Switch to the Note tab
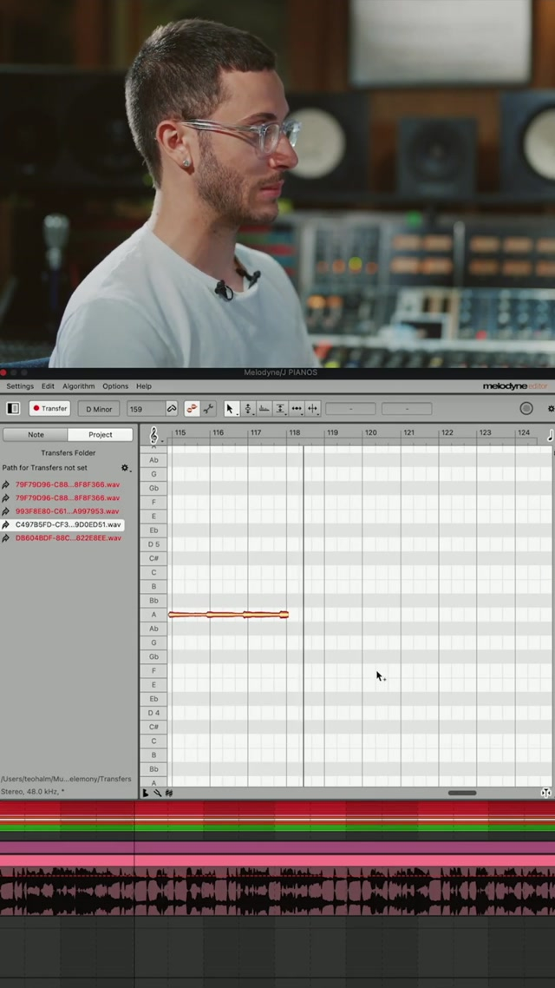Viewport: 555px width, 988px height. pos(36,434)
